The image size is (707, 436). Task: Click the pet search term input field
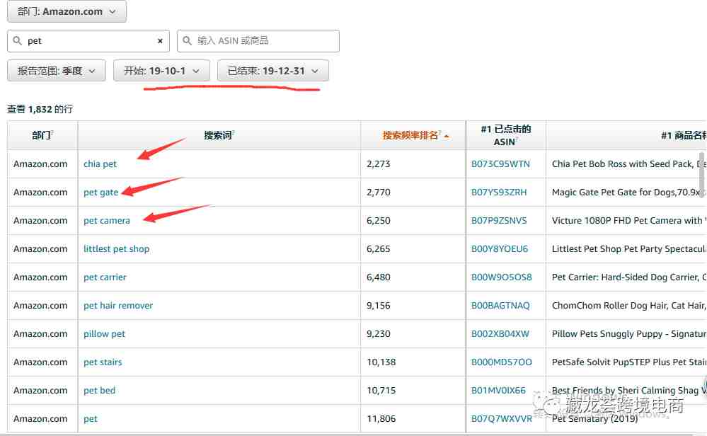(x=88, y=41)
